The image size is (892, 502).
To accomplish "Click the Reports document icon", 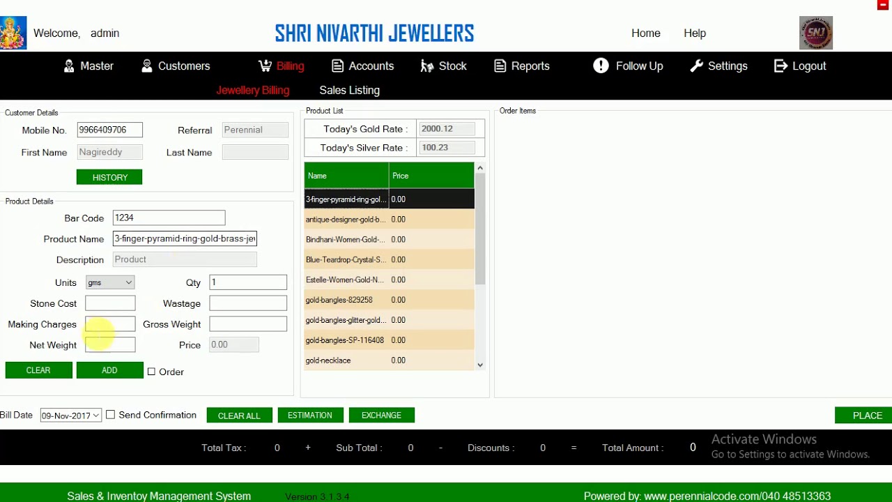I will coord(500,66).
